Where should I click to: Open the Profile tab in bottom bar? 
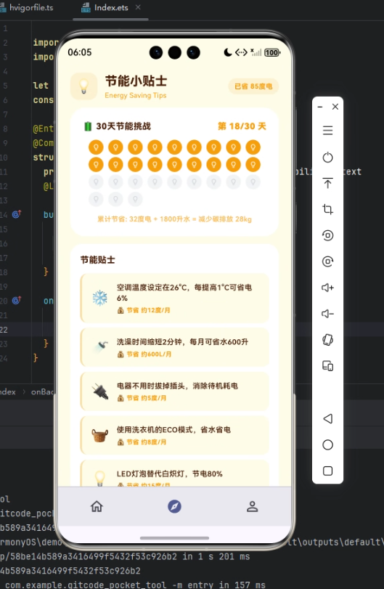(x=252, y=506)
